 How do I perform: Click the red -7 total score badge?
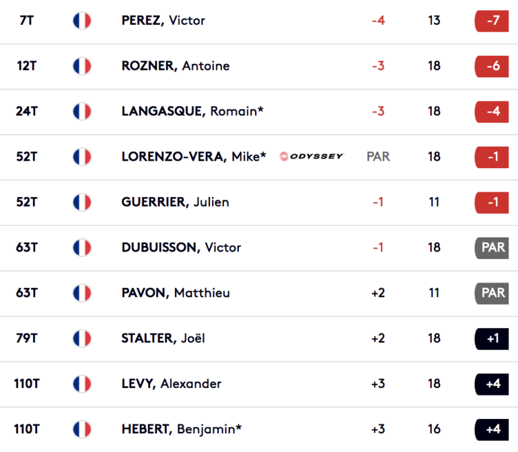point(492,21)
